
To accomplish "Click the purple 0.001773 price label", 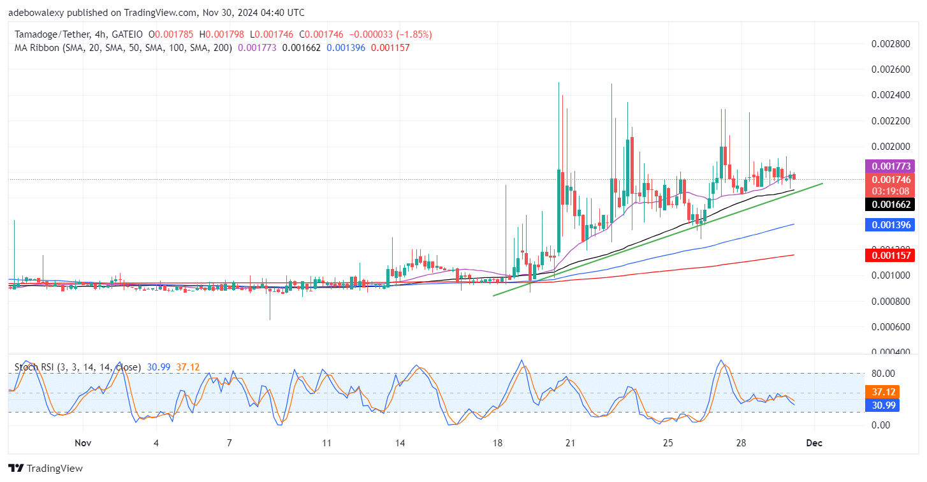I will pos(889,166).
